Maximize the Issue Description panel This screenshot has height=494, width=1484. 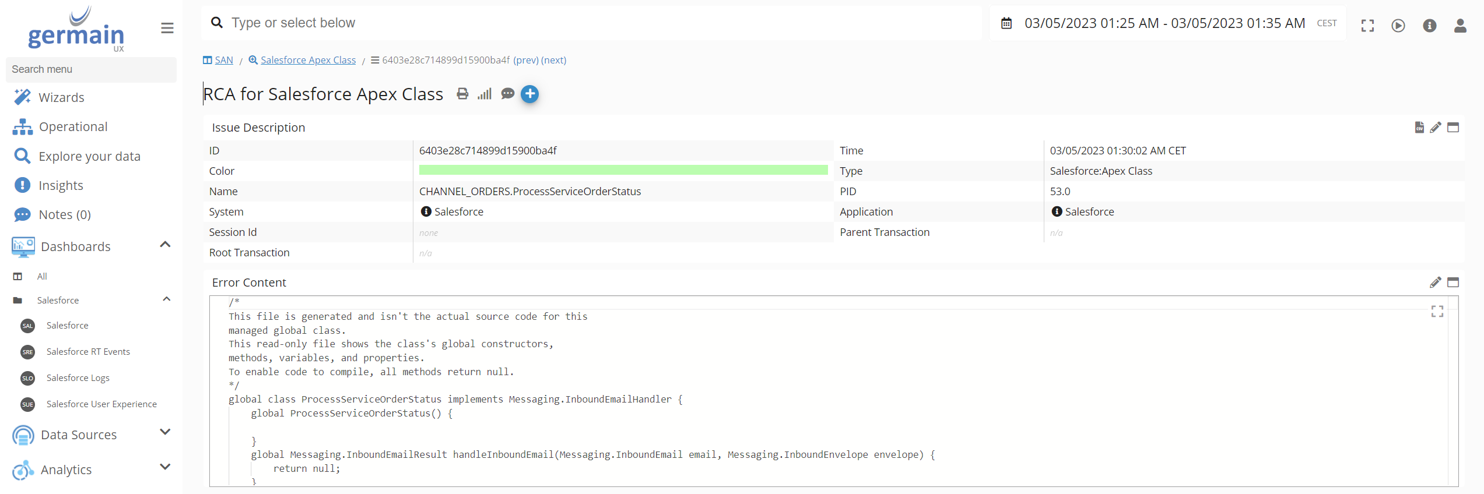tap(1453, 128)
